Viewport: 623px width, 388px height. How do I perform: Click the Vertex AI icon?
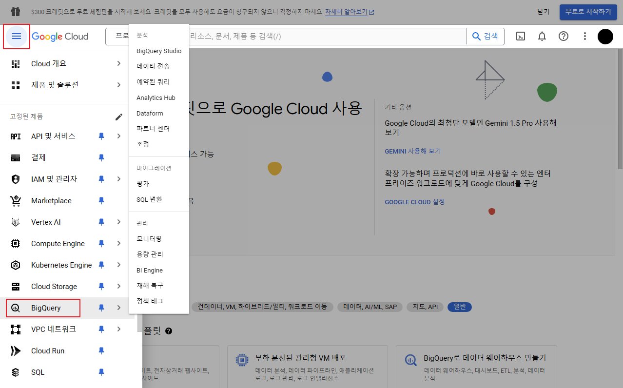tap(16, 222)
